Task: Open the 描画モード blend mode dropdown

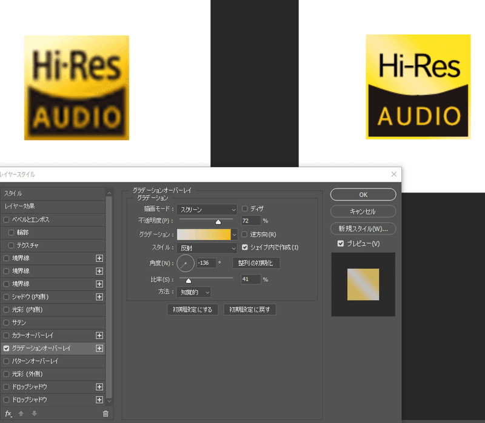Action: point(207,209)
